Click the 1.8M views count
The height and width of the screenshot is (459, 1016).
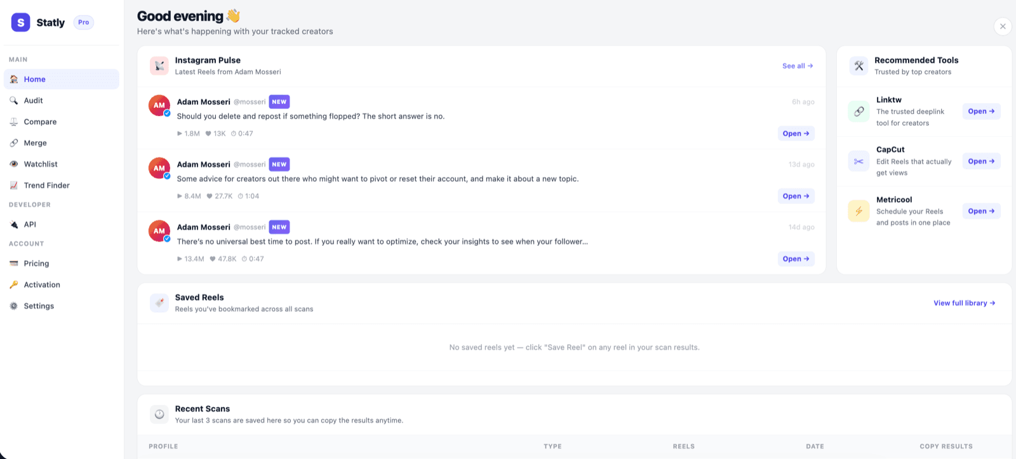(189, 134)
